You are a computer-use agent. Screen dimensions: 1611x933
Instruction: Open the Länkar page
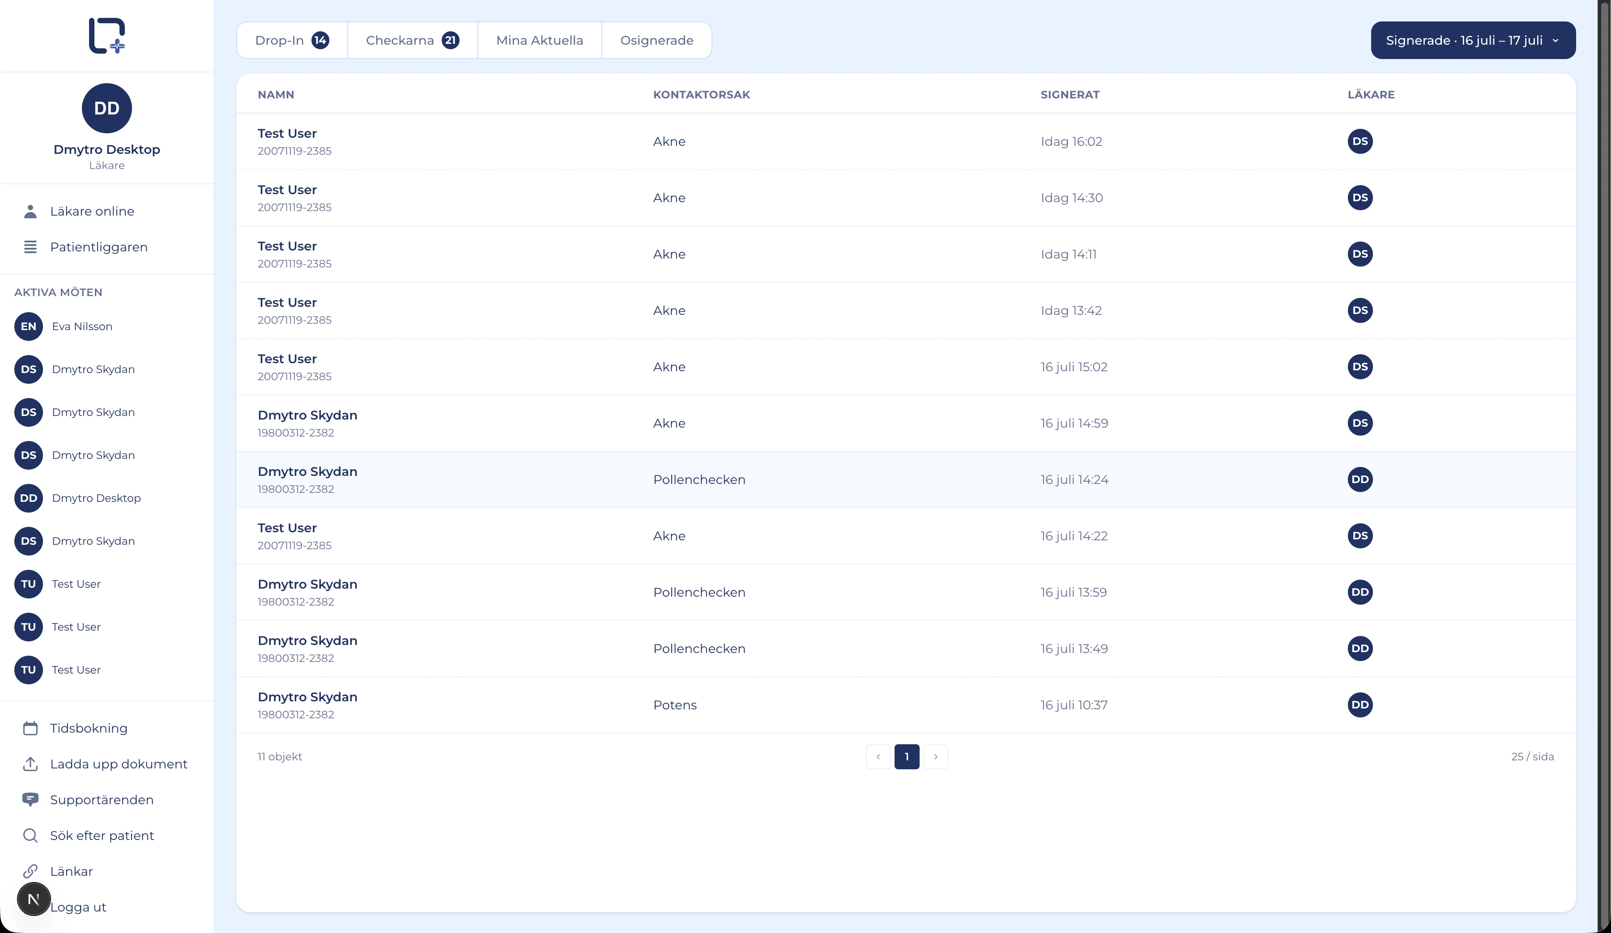pos(72,872)
